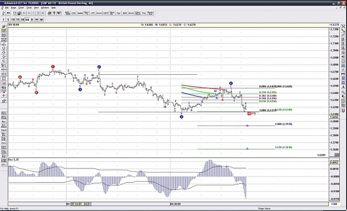Switch chart to Weekly (W) timeframe
Screen dimensions: 347x211
point(37,19)
